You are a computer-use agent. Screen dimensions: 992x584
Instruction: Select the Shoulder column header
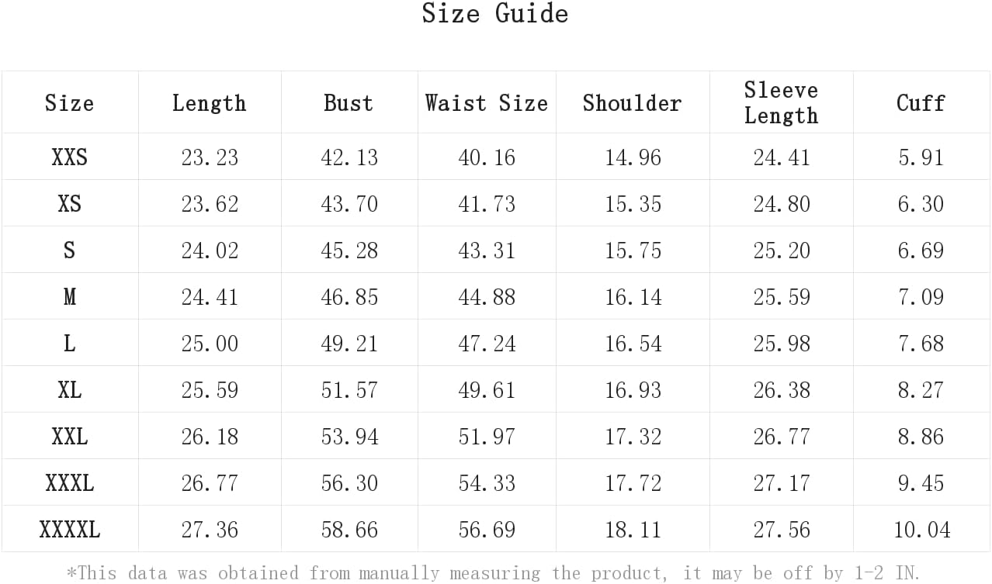pyautogui.click(x=632, y=103)
